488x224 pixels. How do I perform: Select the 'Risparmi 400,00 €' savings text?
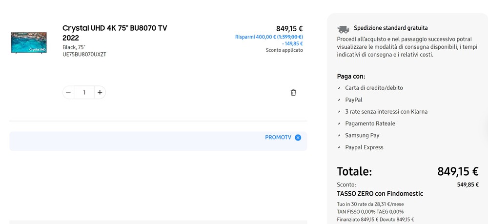click(x=256, y=37)
